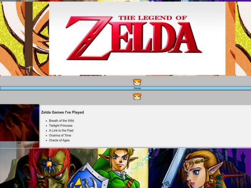Click the "Zelda Games I've Played" heading
This screenshot has height=188, width=251.
coord(62,112)
